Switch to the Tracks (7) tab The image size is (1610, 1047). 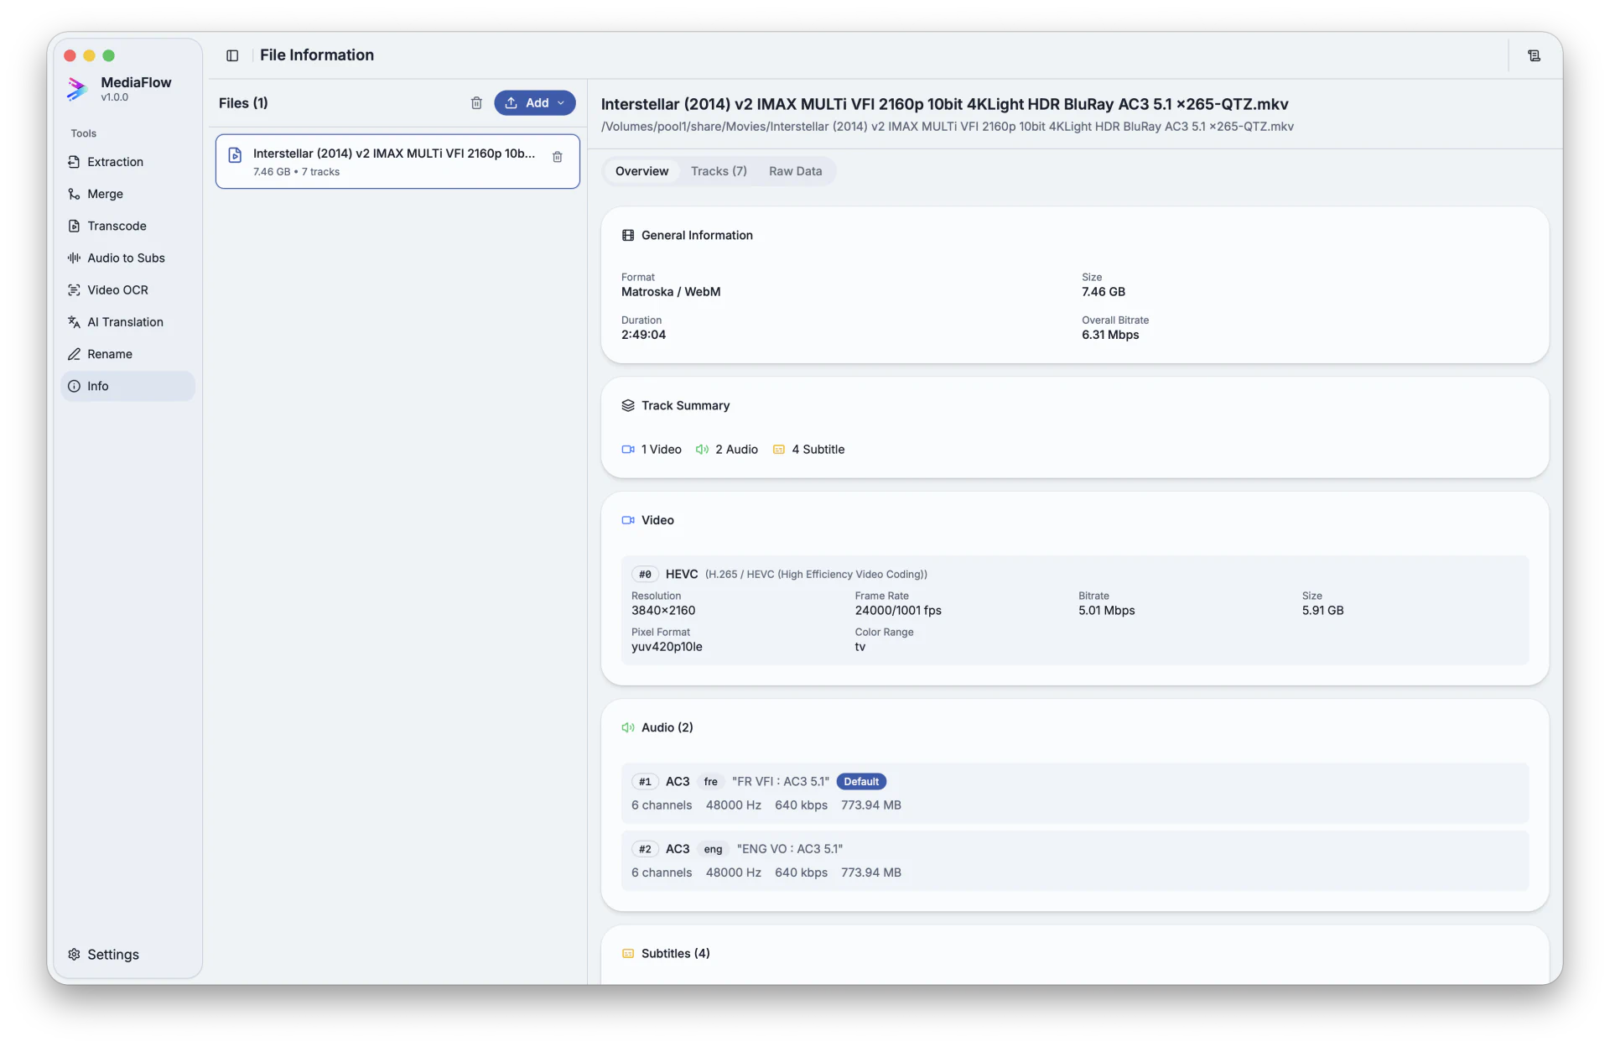(x=719, y=171)
